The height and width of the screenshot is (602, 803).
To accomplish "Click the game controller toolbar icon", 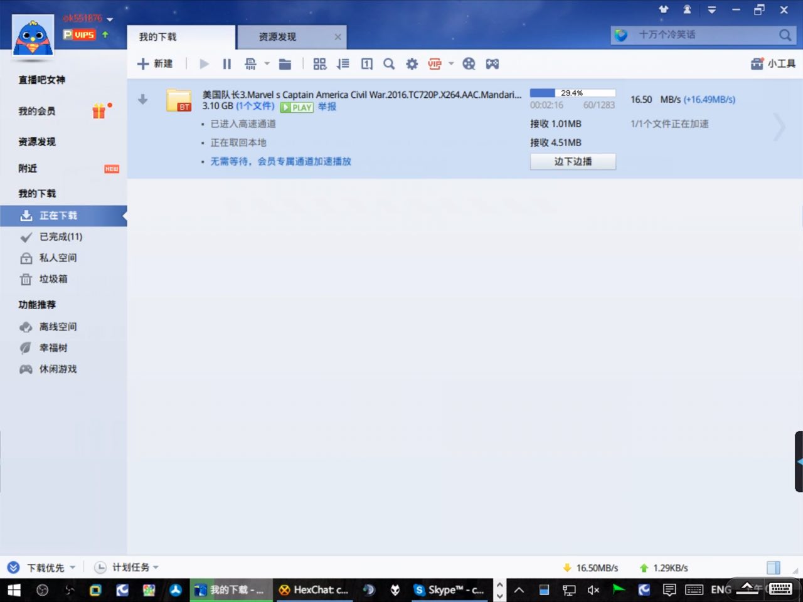I will pos(492,64).
